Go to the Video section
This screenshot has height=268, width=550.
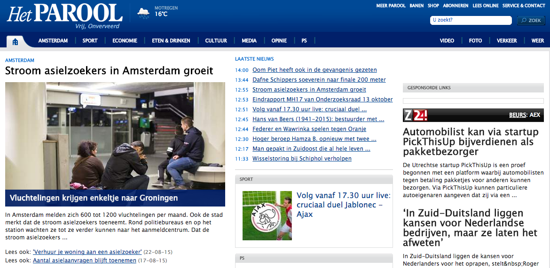(447, 41)
